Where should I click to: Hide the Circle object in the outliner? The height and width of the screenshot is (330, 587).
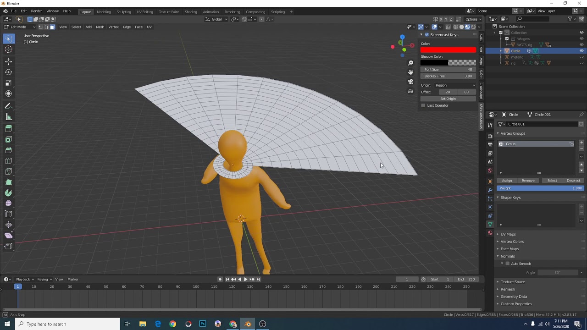click(x=581, y=51)
